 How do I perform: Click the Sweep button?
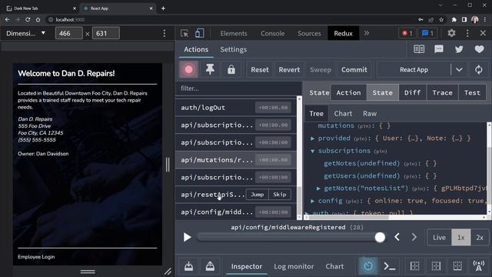(321, 70)
